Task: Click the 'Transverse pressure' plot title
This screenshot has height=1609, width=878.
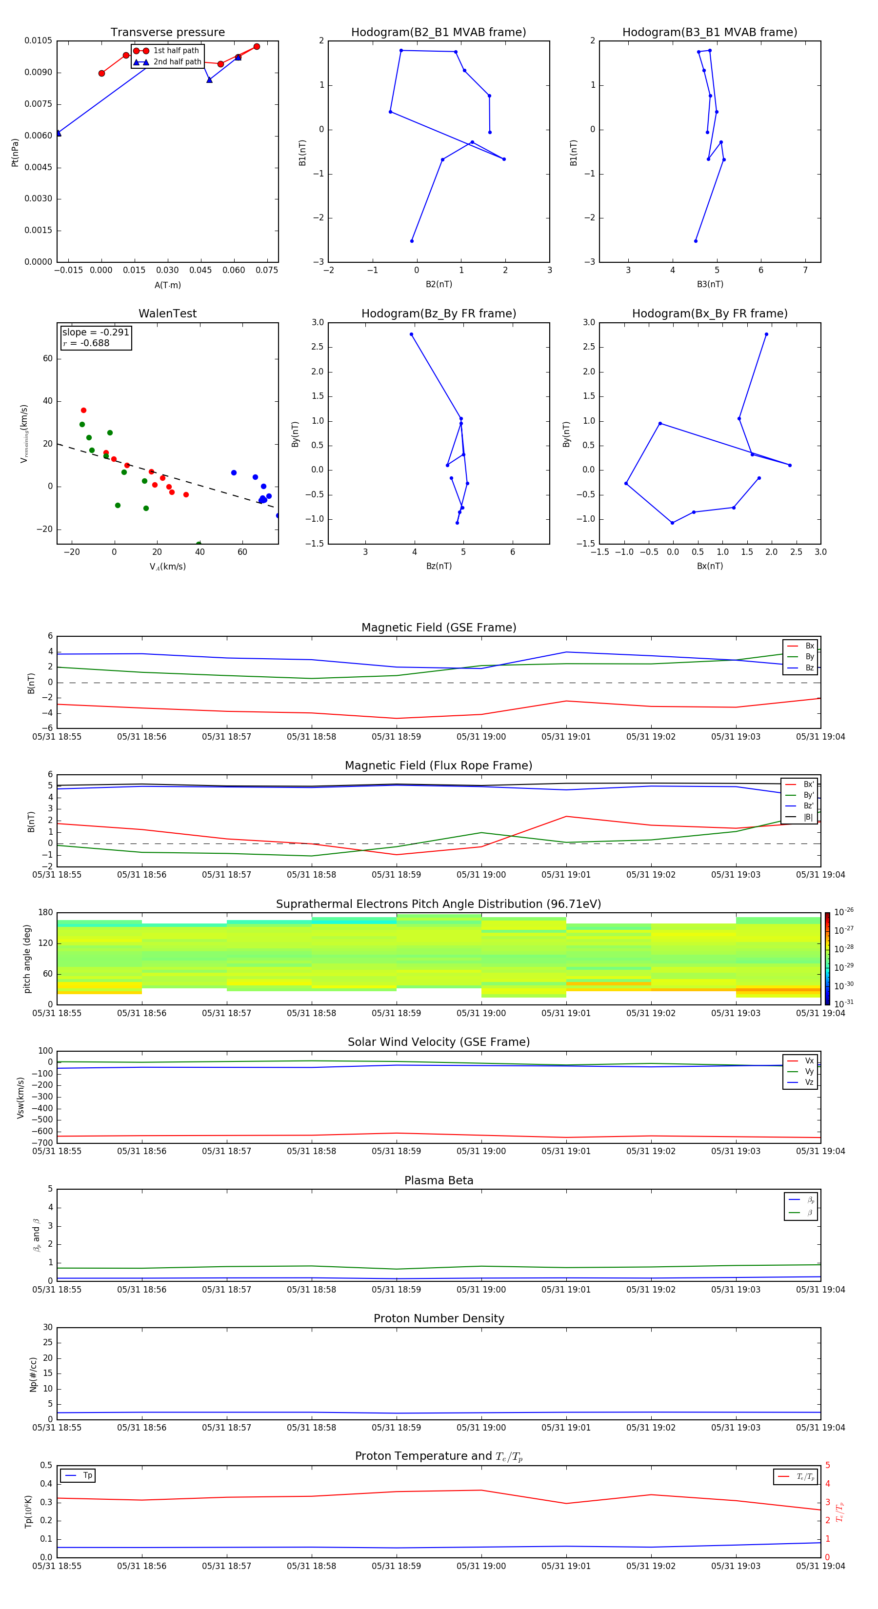Action: (167, 33)
